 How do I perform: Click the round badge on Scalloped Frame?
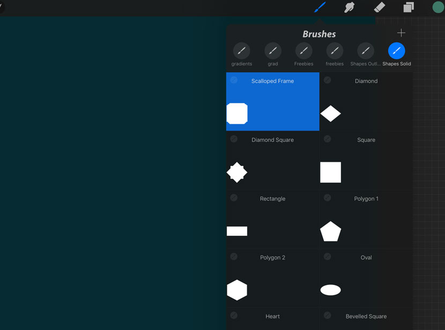tap(234, 80)
